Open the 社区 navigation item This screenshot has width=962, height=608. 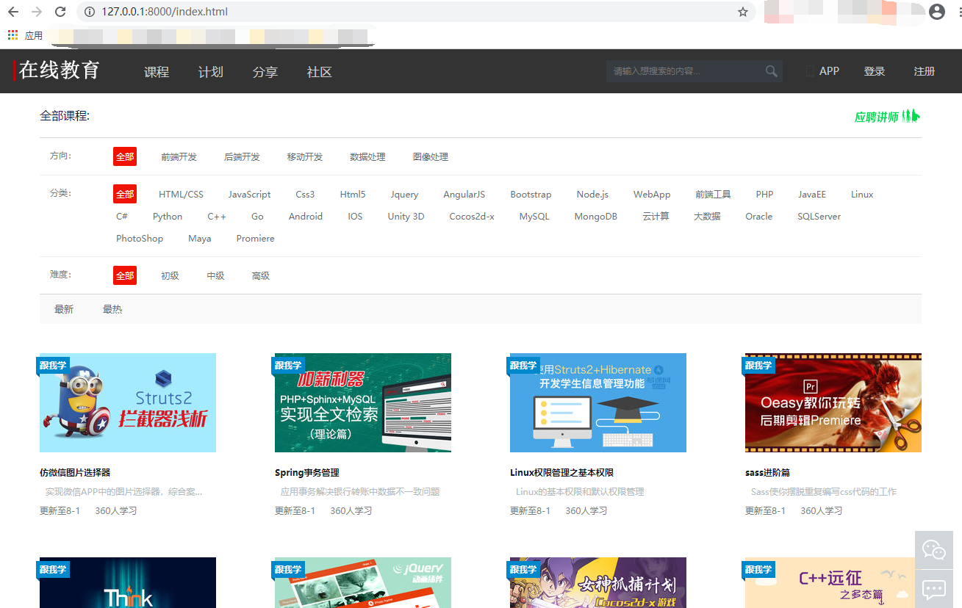(x=320, y=72)
